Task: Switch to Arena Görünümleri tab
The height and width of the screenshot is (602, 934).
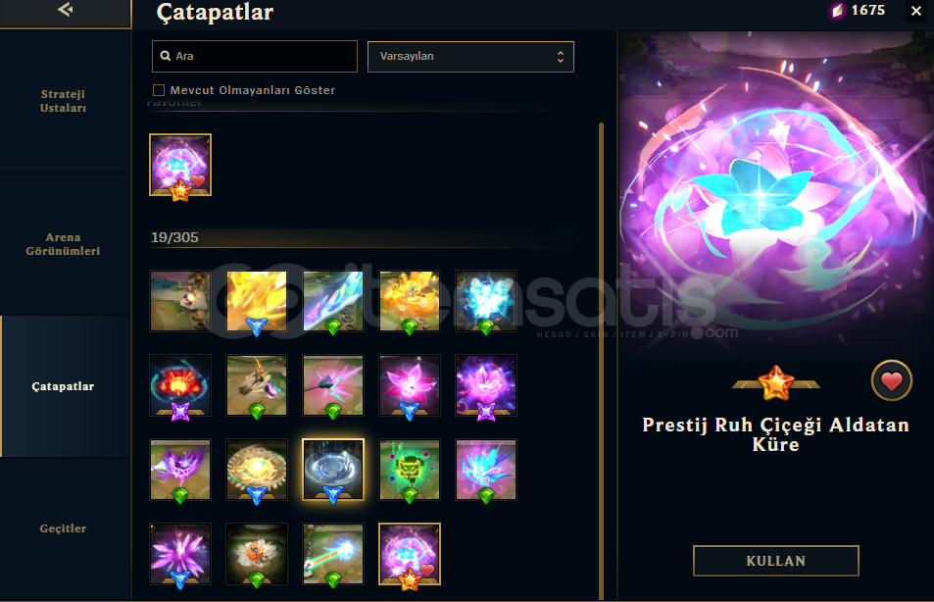Action: [x=63, y=244]
